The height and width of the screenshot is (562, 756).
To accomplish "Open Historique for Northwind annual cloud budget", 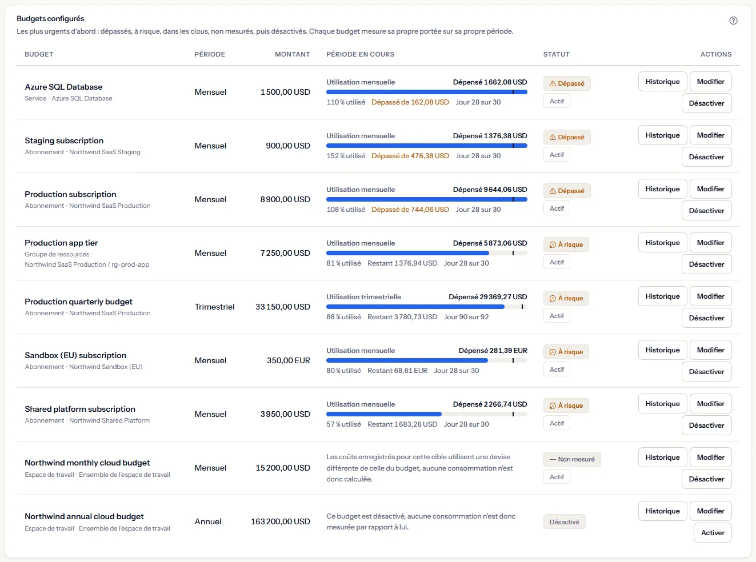I will pyautogui.click(x=662, y=511).
